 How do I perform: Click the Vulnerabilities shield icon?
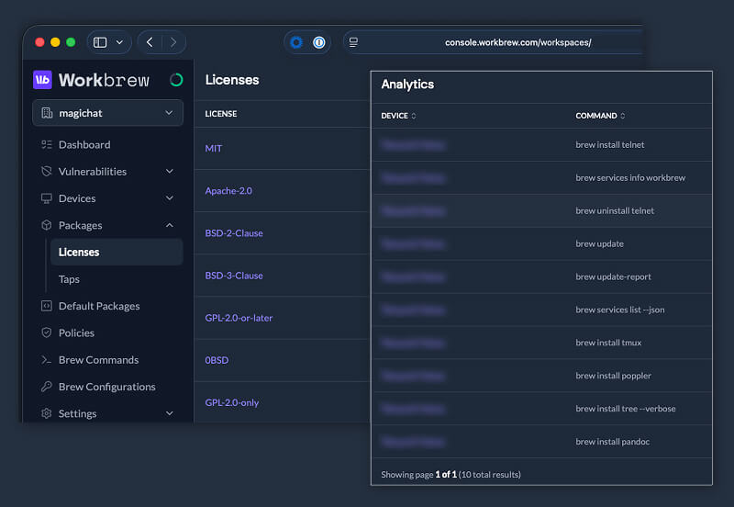[x=47, y=172]
